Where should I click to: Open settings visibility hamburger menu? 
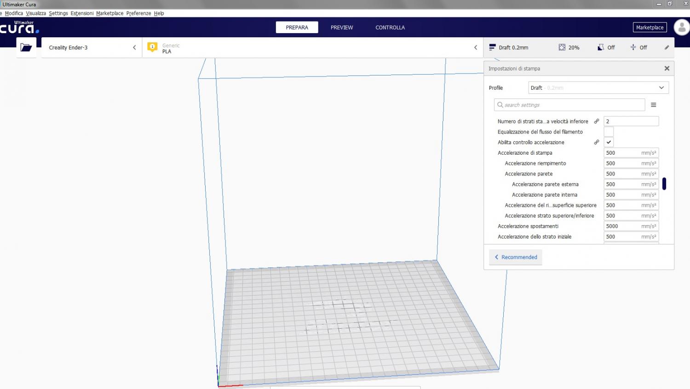(x=653, y=105)
